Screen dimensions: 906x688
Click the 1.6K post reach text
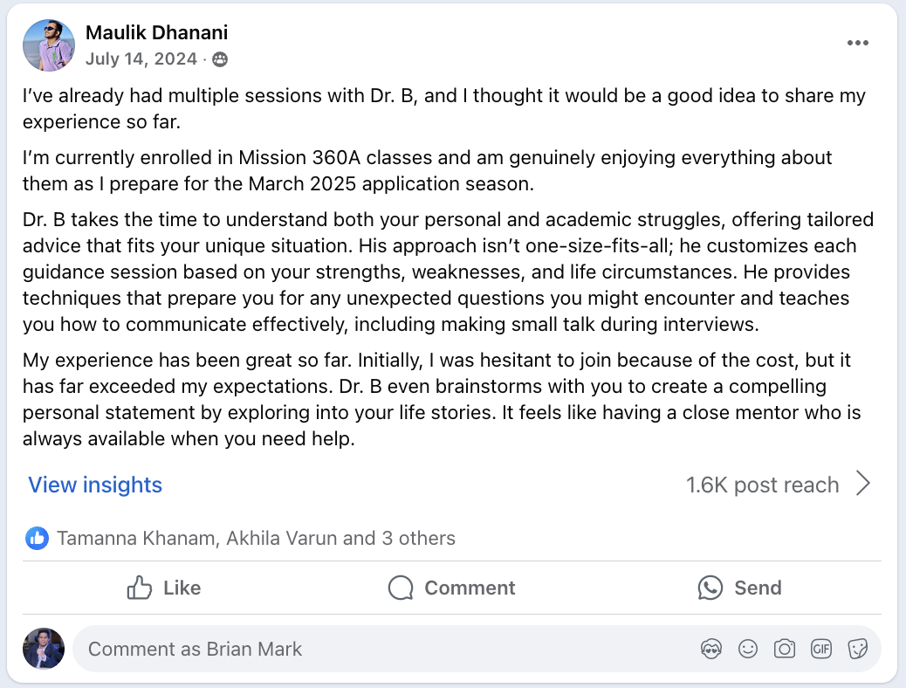[x=762, y=485]
